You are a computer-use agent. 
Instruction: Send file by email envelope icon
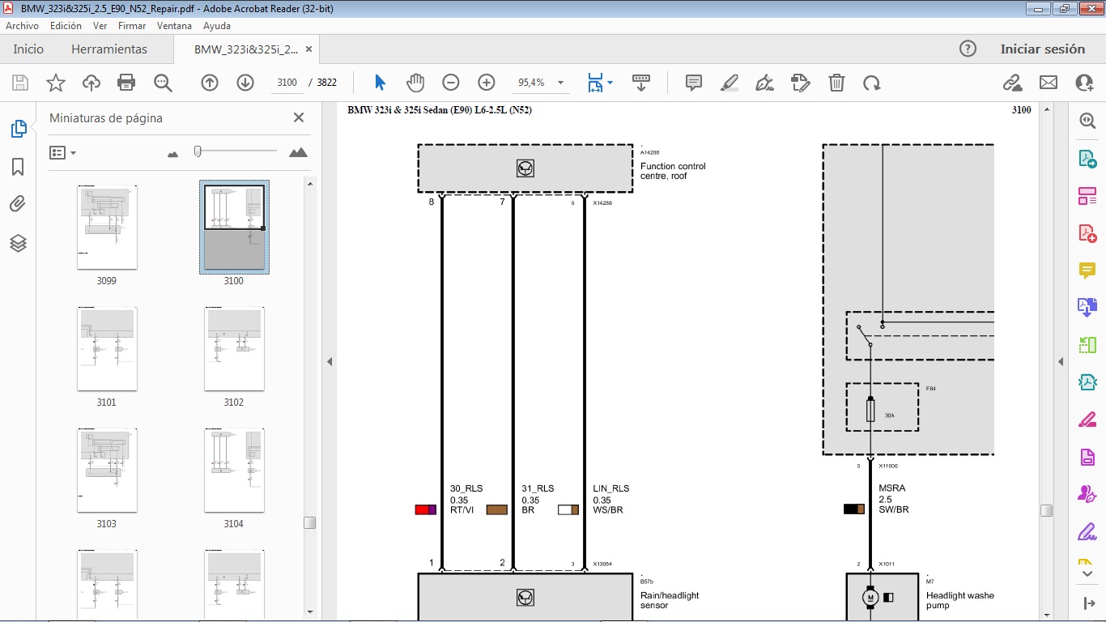click(x=1049, y=83)
